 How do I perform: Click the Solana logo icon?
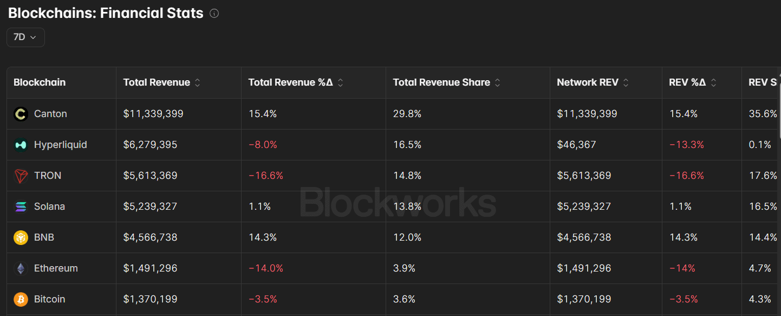(x=21, y=207)
